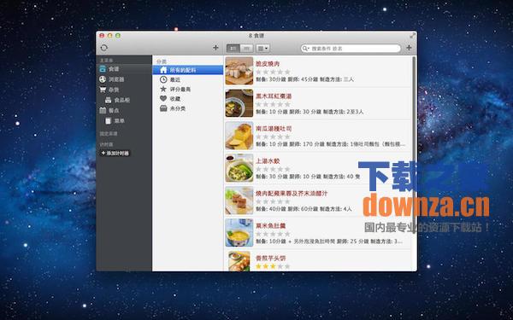
Task: Switch to the second view mode button
Action: tap(247, 48)
